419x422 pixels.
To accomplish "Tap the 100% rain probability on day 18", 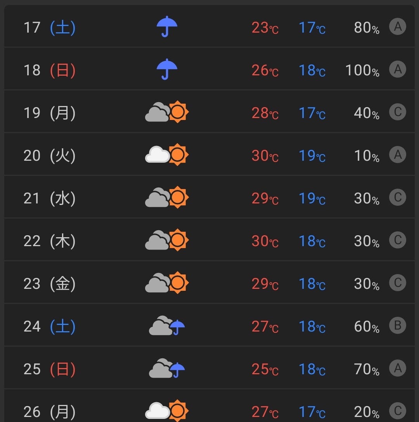I will pyautogui.click(x=362, y=70).
